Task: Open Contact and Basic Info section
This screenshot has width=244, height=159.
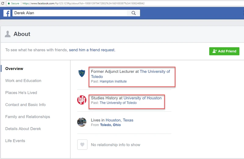Action: pyautogui.click(x=25, y=104)
